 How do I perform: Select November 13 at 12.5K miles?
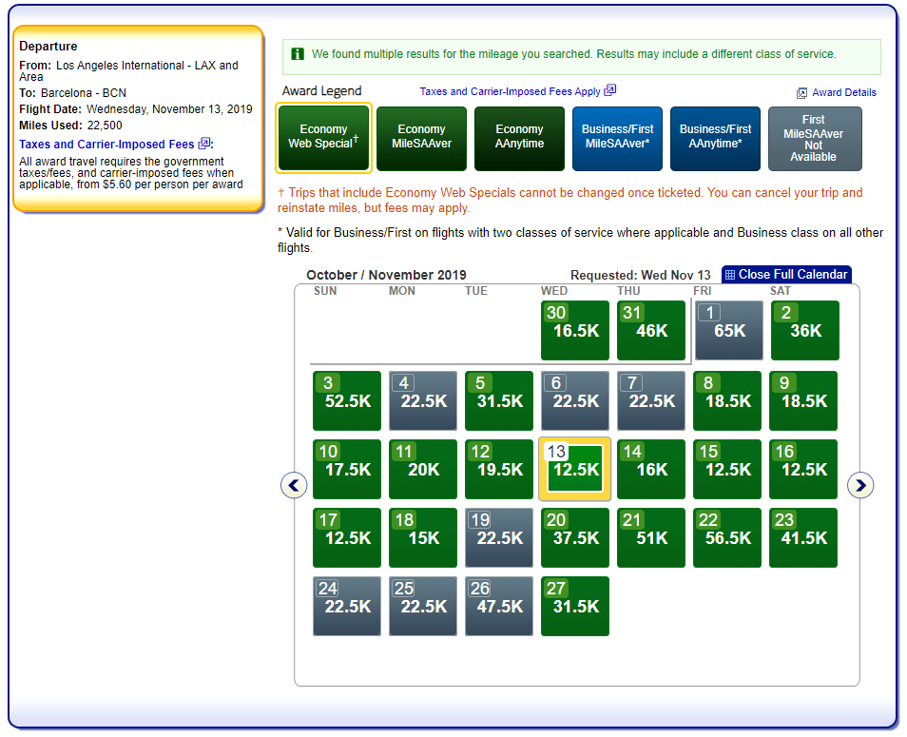(x=575, y=469)
